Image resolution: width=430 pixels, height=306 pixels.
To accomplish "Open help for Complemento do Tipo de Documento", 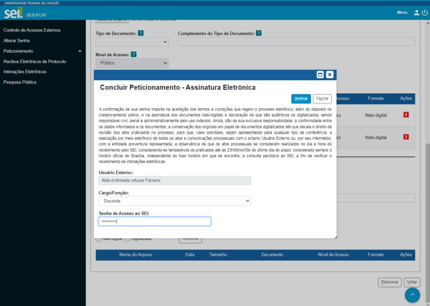I will [x=259, y=33].
